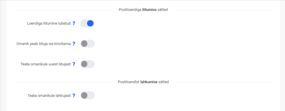Turn on Teata omanikule uuest liitujast
Image resolution: width=285 pixels, height=111 pixels.
coord(87,64)
